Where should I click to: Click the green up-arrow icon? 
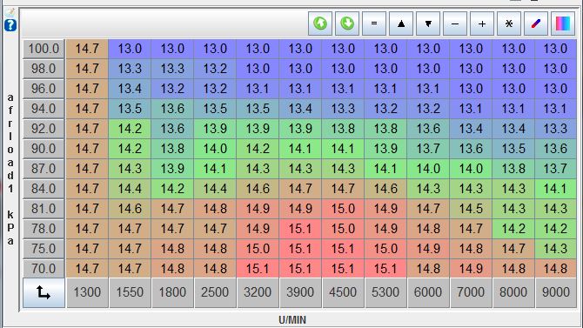point(320,23)
